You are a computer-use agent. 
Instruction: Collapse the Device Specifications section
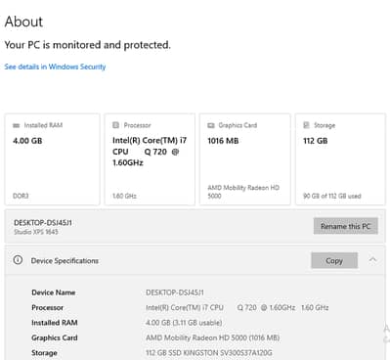click(x=373, y=260)
